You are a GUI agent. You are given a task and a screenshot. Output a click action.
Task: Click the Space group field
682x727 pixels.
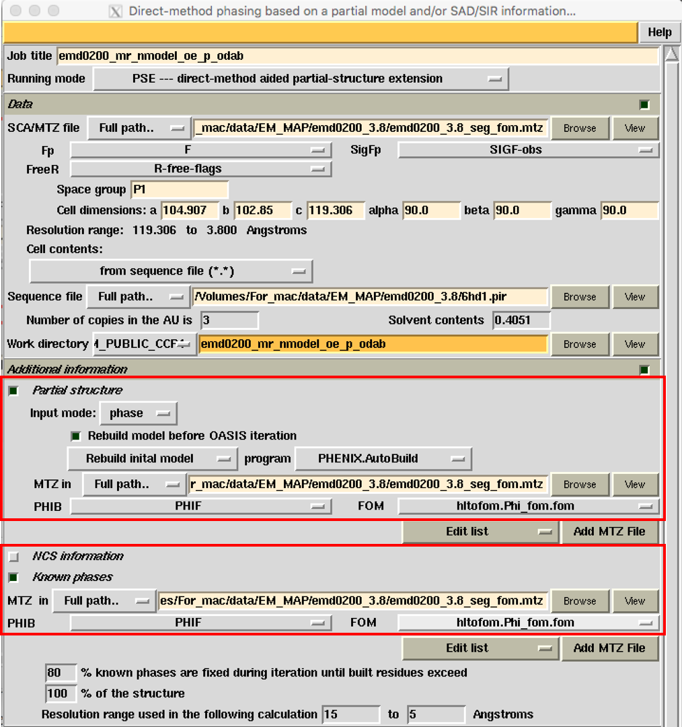(x=179, y=191)
